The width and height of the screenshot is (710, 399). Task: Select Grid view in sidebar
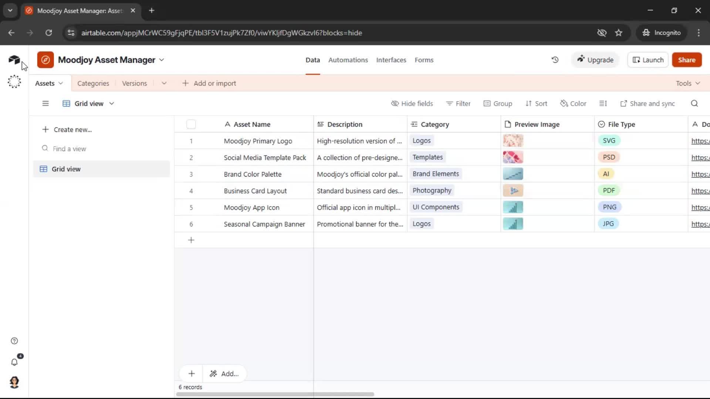pos(101,169)
